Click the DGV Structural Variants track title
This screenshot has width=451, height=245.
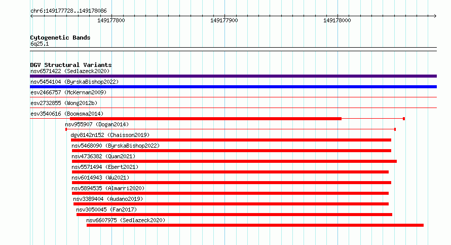click(71, 65)
